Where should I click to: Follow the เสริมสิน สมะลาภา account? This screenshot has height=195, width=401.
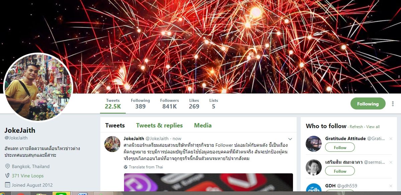(340, 171)
